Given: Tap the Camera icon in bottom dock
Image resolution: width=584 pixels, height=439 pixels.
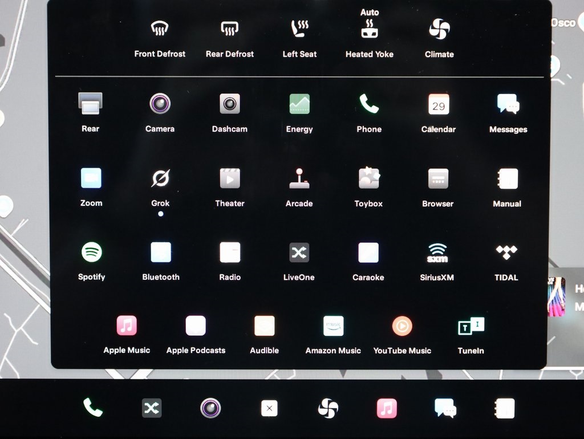Looking at the screenshot, I should pyautogui.click(x=210, y=408).
